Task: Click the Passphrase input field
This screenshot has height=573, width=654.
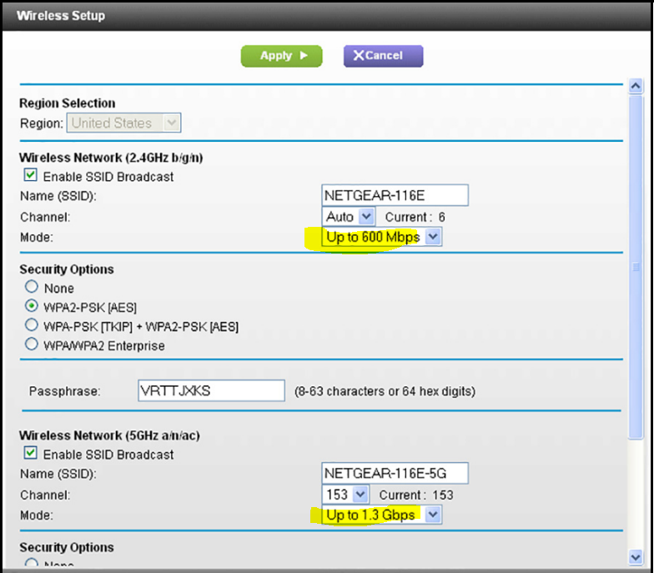Action: click(212, 391)
